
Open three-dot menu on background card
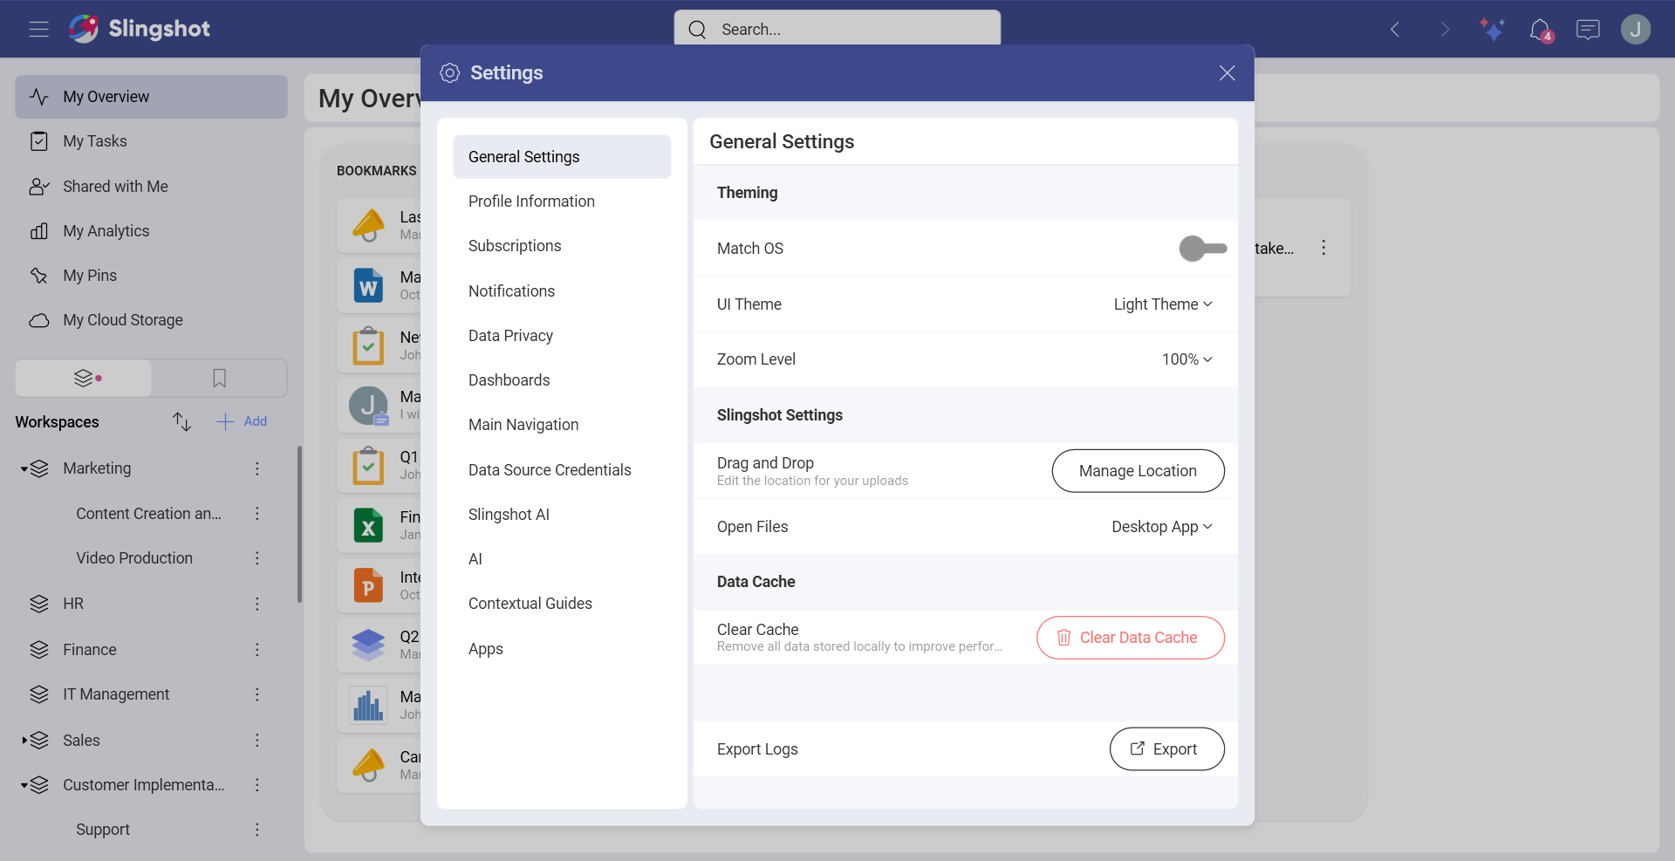tap(1323, 248)
